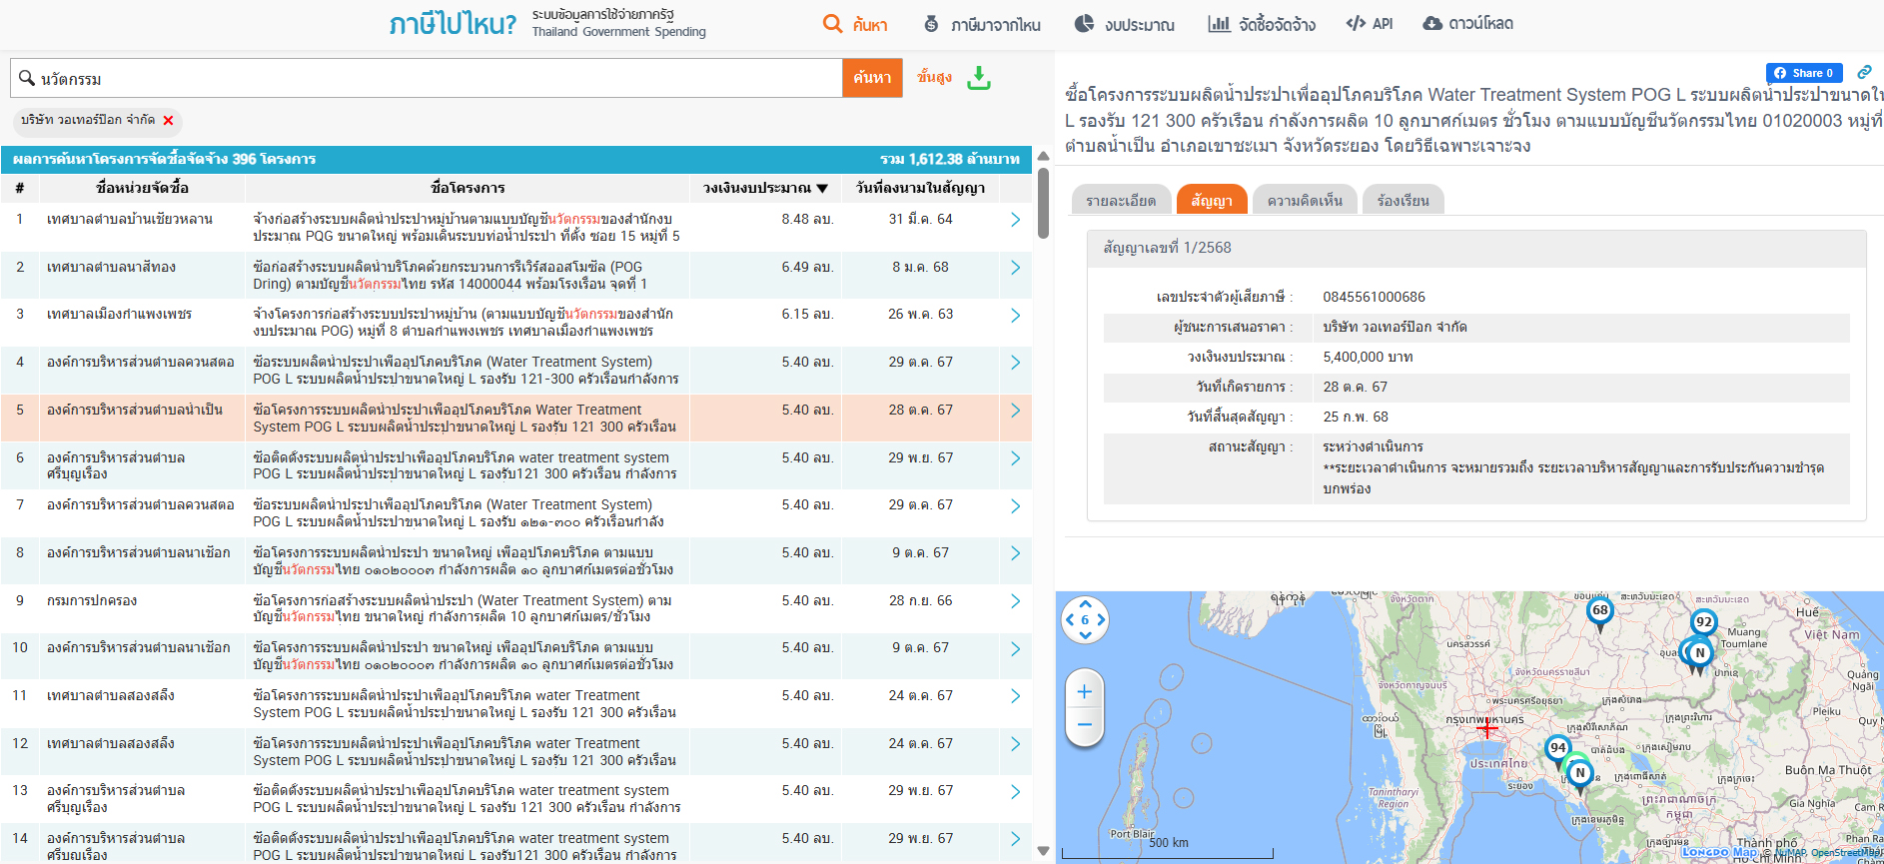Image resolution: width=1884 pixels, height=864 pixels.
Task: Click the map pan compass control
Action: pyautogui.click(x=1085, y=620)
